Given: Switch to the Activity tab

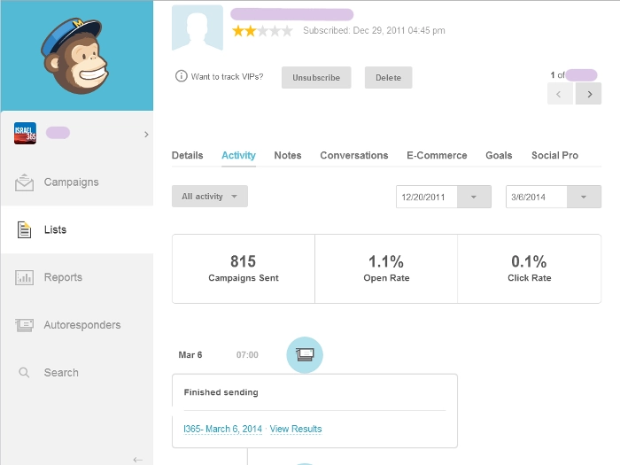Looking at the screenshot, I should click(238, 155).
